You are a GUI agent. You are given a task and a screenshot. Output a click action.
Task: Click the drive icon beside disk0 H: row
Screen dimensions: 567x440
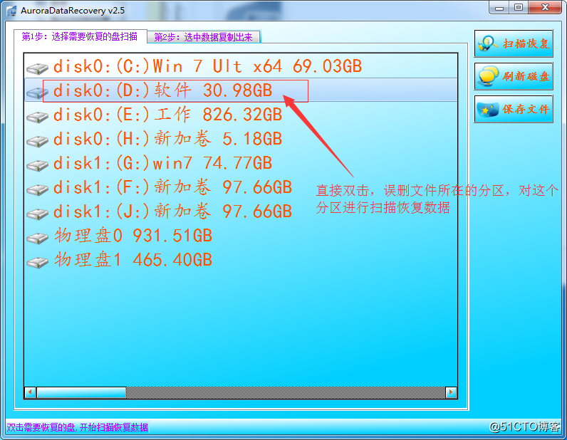coord(37,141)
